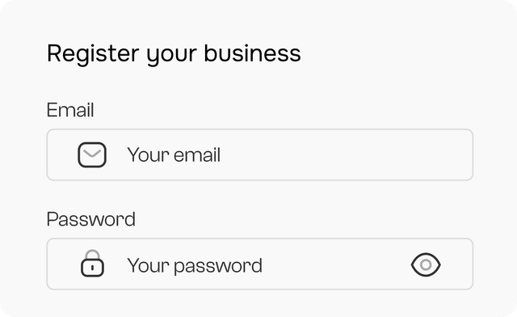Click empty area inside the email box
This screenshot has height=317, width=517.
click(347, 155)
